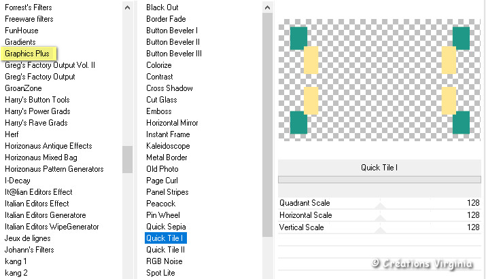Select Graphics Plus filter category
The width and height of the screenshot is (486, 279).
[x=31, y=54]
